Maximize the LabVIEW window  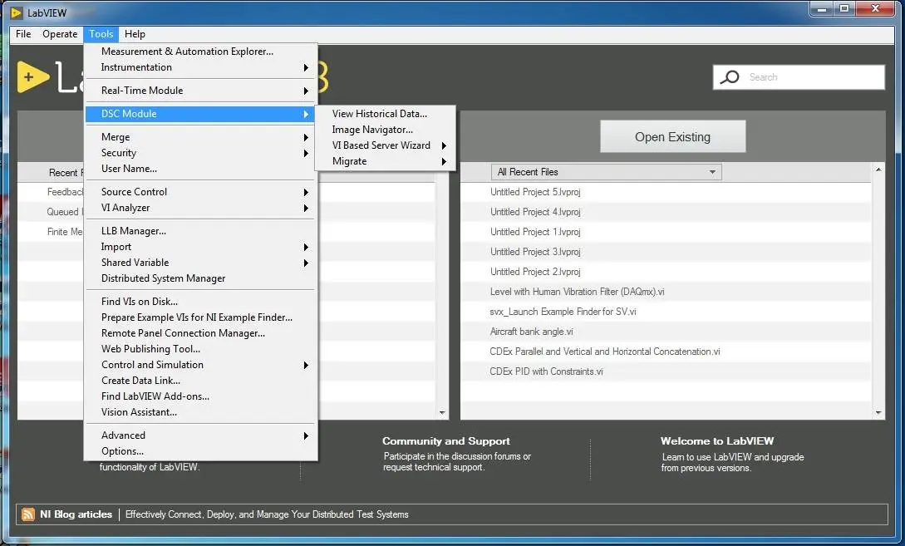[x=844, y=8]
